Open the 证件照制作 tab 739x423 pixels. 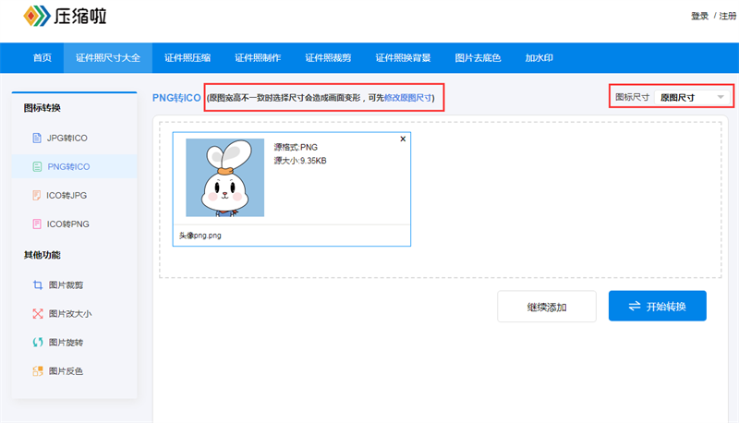[x=258, y=58]
